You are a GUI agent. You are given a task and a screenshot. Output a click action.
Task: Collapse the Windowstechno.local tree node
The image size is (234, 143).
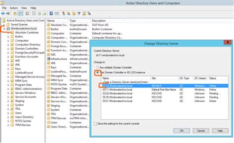tap(4, 28)
